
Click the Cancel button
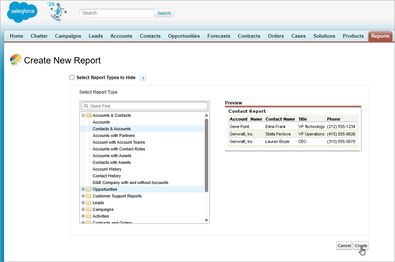[x=344, y=246]
